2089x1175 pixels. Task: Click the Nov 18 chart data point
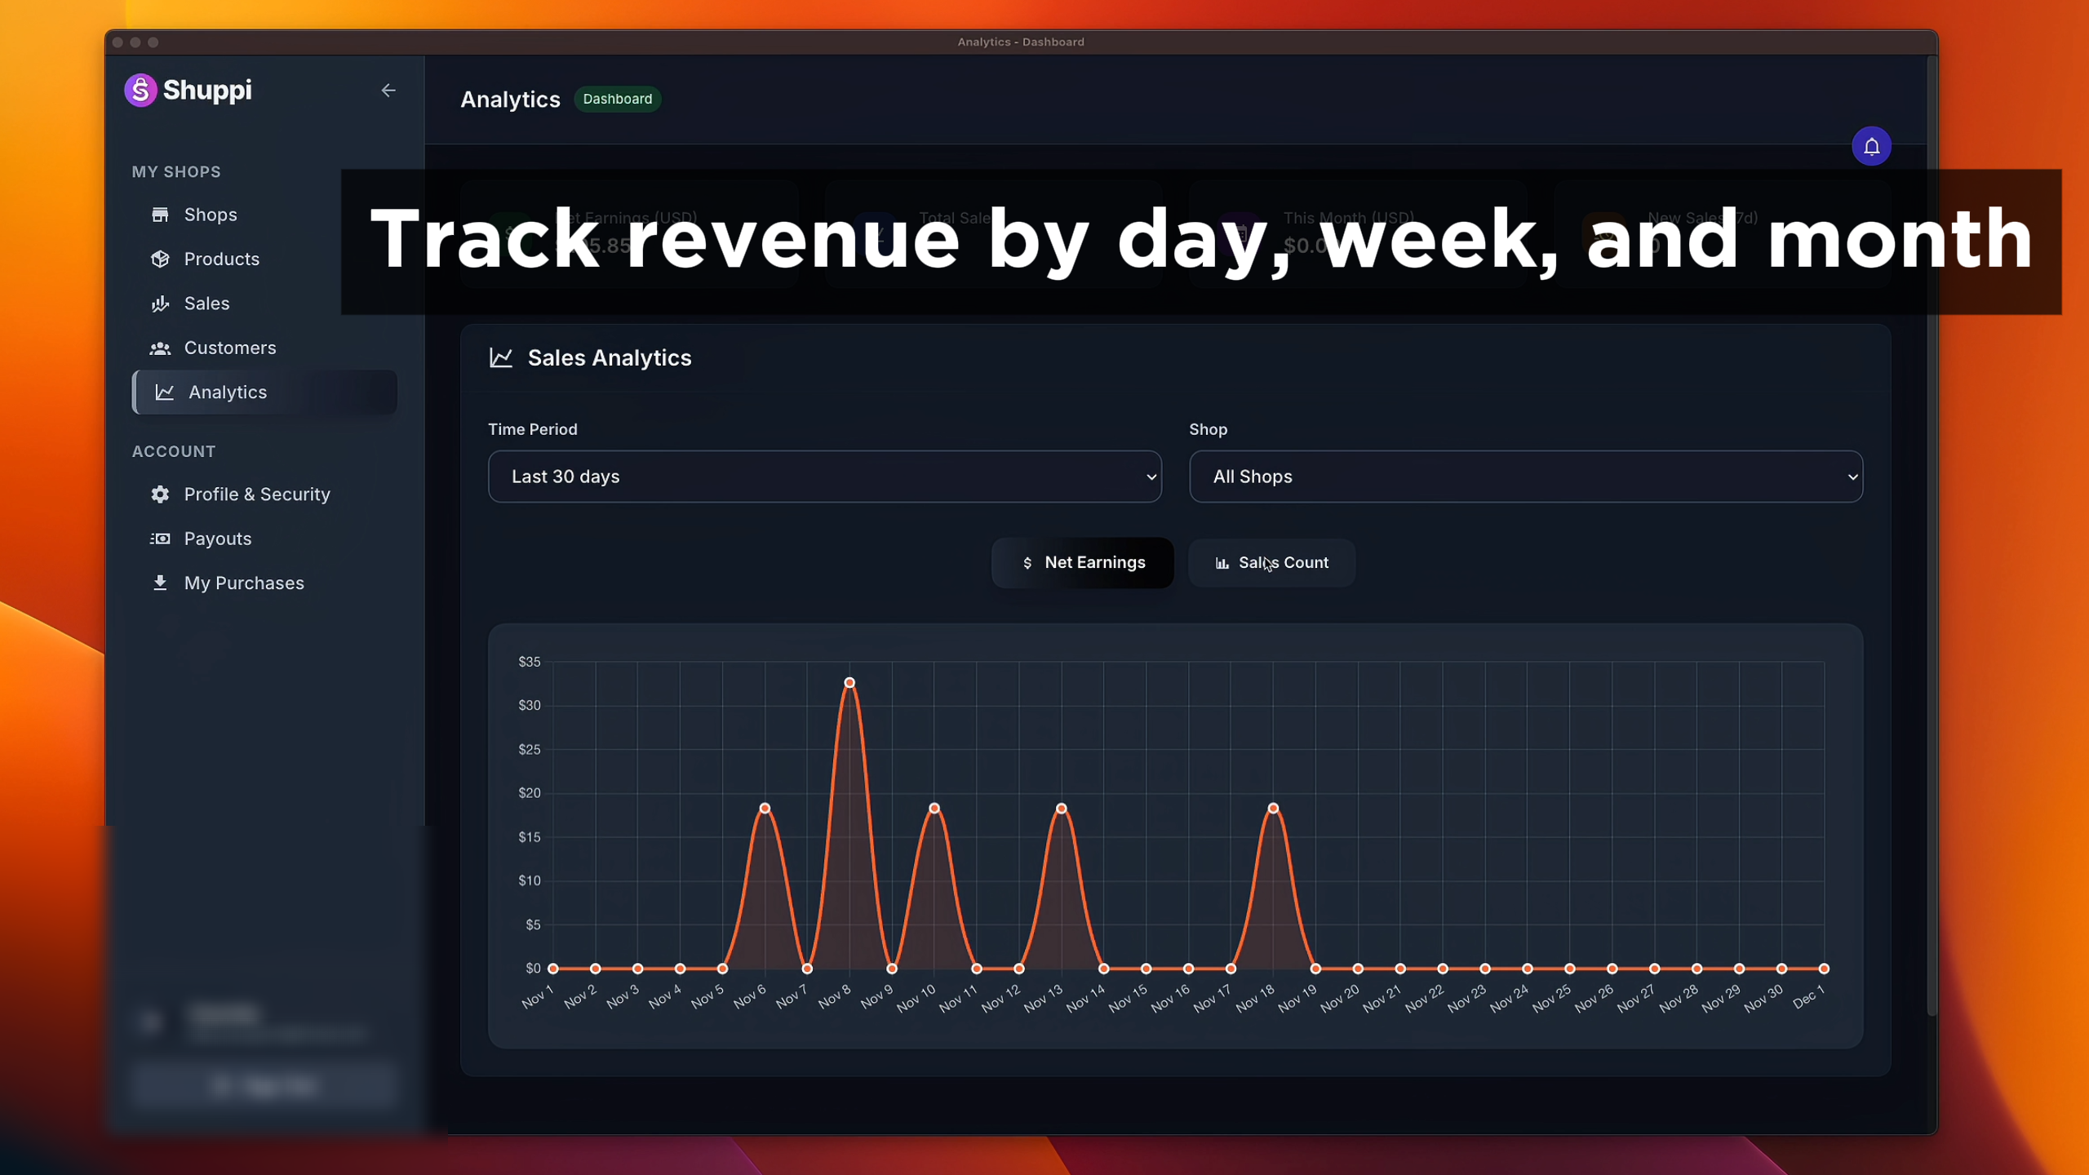pyautogui.click(x=1273, y=809)
